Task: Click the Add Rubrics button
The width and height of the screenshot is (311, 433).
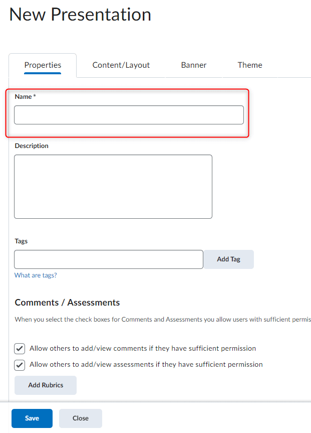Action: [46, 385]
